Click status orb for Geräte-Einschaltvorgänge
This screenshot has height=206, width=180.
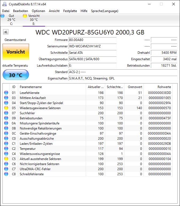click(x=6, y=133)
